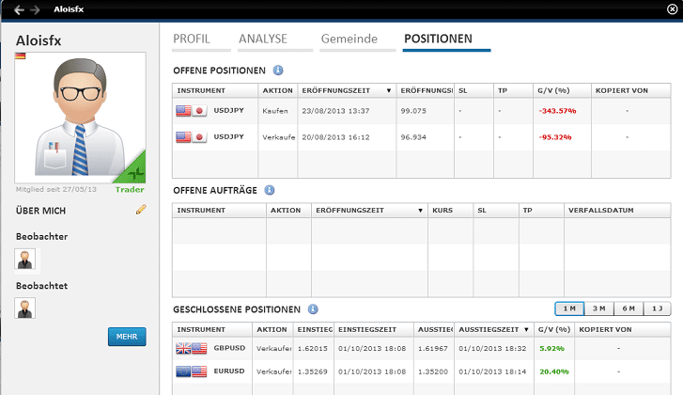Click the MEHR button

tap(127, 337)
